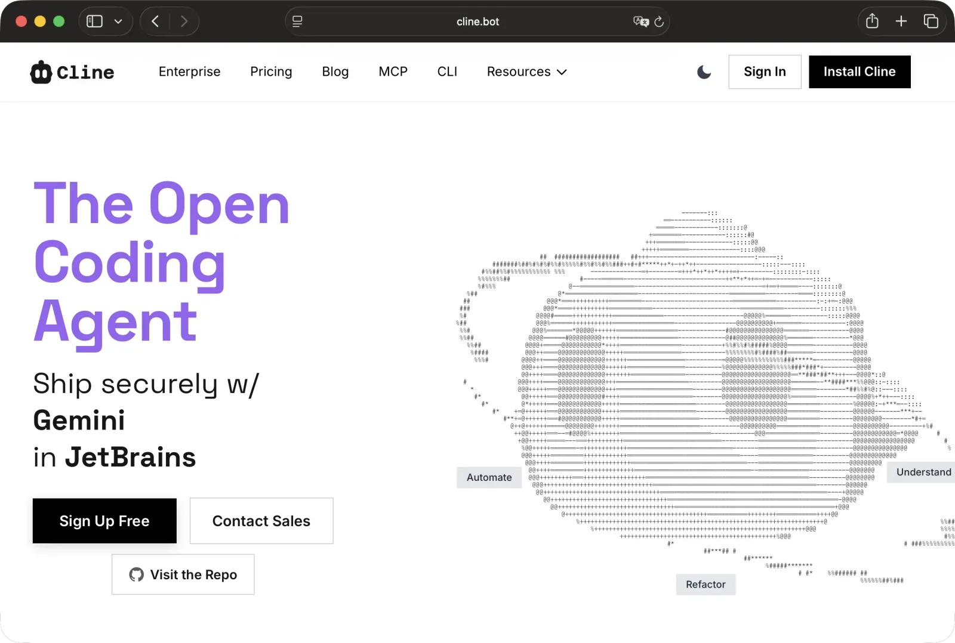This screenshot has height=643, width=955.
Task: Open the CLI nav link
Action: tap(447, 72)
